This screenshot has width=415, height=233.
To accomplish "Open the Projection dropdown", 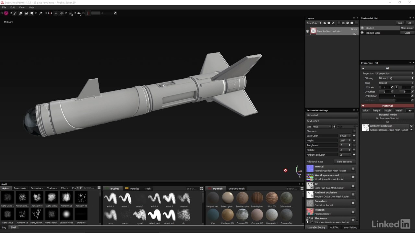I will 394,73.
